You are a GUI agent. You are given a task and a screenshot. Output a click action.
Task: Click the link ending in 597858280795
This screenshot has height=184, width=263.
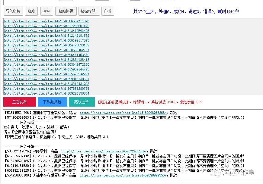pyautogui.click(x=47, y=89)
